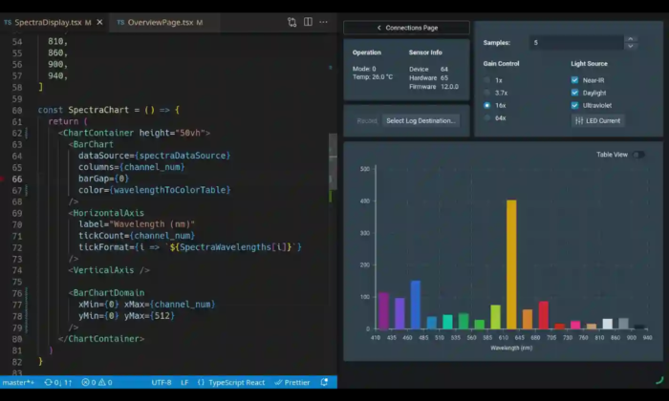Image resolution: width=669 pixels, height=401 pixels.
Task: Click the purple 410 nm bar
Action: [383, 310]
